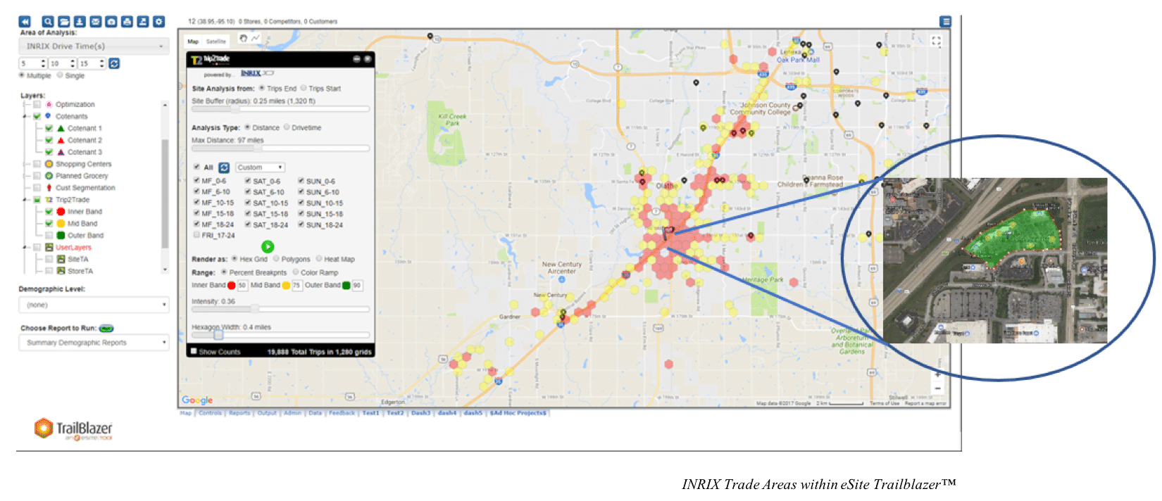The width and height of the screenshot is (1162, 501).
Task: Click the Hexagon Width slider
Action: point(280,335)
